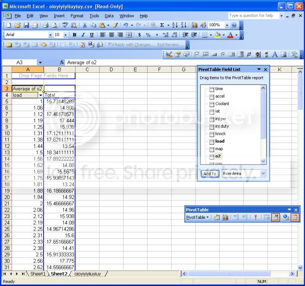Open Excel Help question mark icon

[x=234, y=25]
